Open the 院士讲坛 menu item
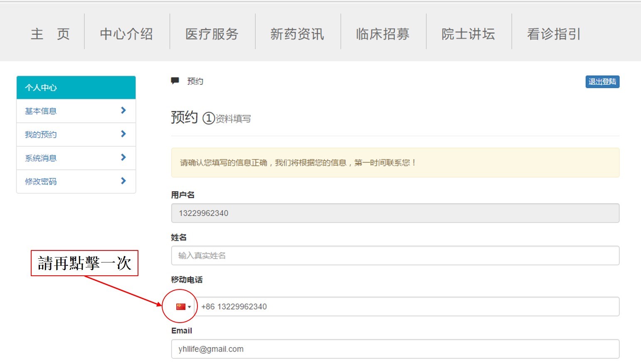The width and height of the screenshot is (641, 362). click(x=468, y=34)
